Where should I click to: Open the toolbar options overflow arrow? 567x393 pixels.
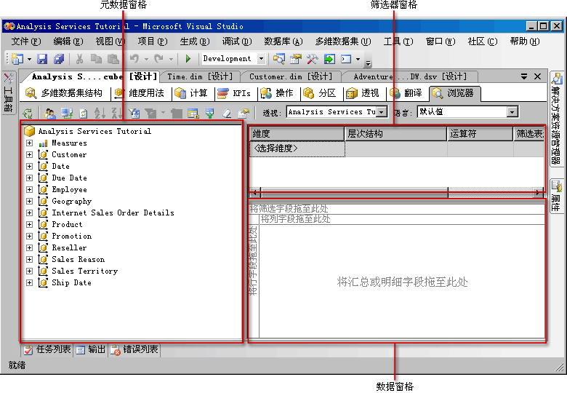pos(368,64)
